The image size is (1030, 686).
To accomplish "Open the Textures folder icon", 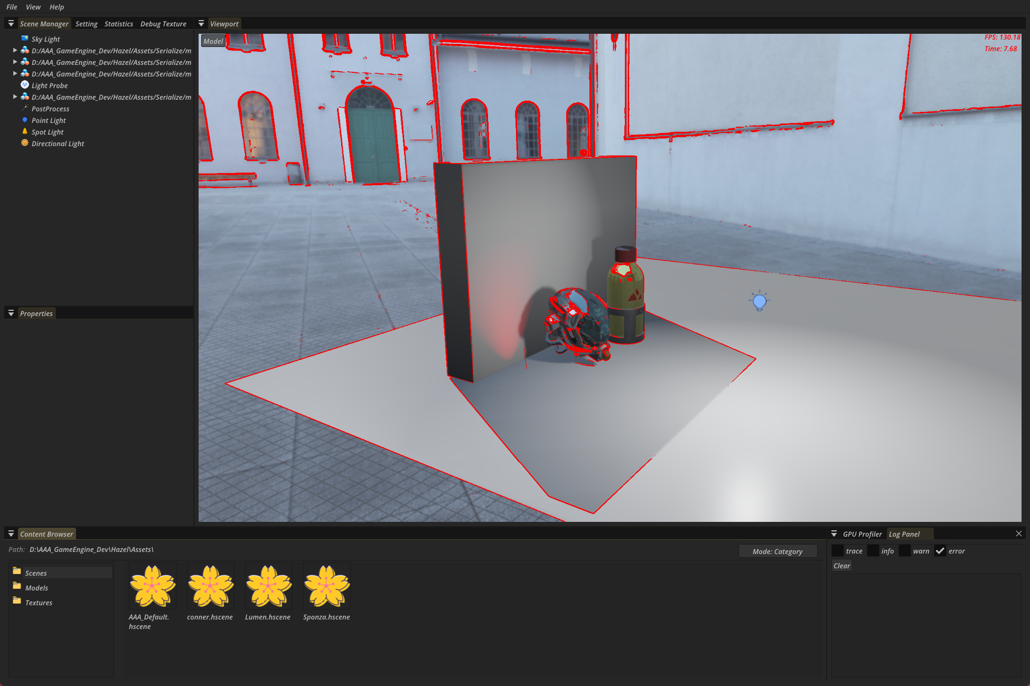I will pyautogui.click(x=17, y=602).
